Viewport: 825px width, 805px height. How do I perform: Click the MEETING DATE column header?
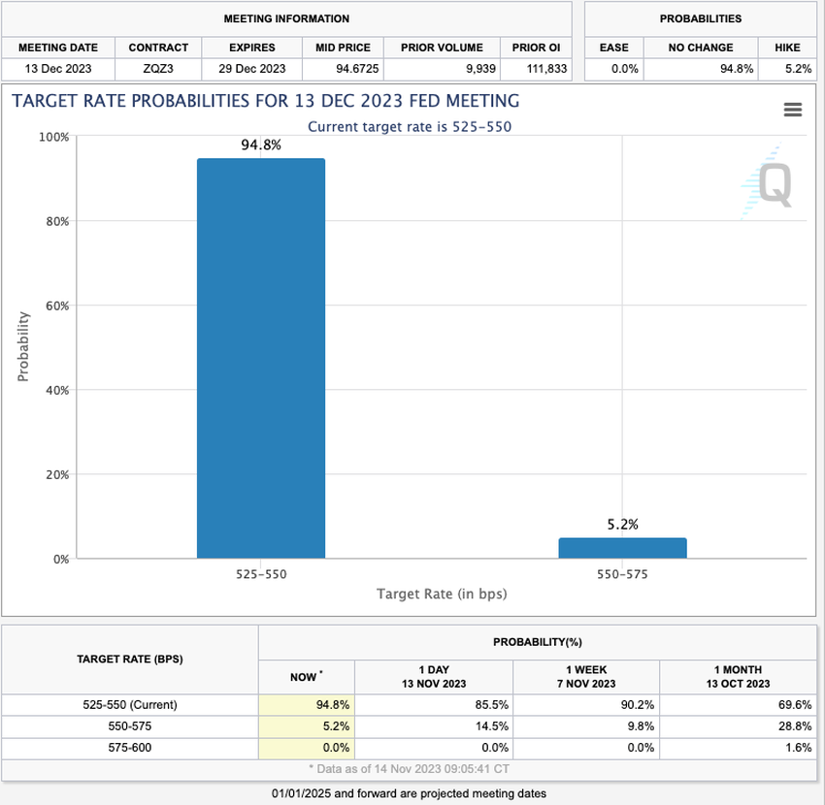click(58, 48)
